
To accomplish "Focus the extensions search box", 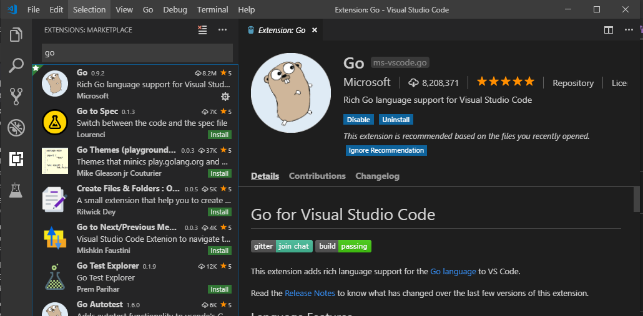I will point(137,53).
